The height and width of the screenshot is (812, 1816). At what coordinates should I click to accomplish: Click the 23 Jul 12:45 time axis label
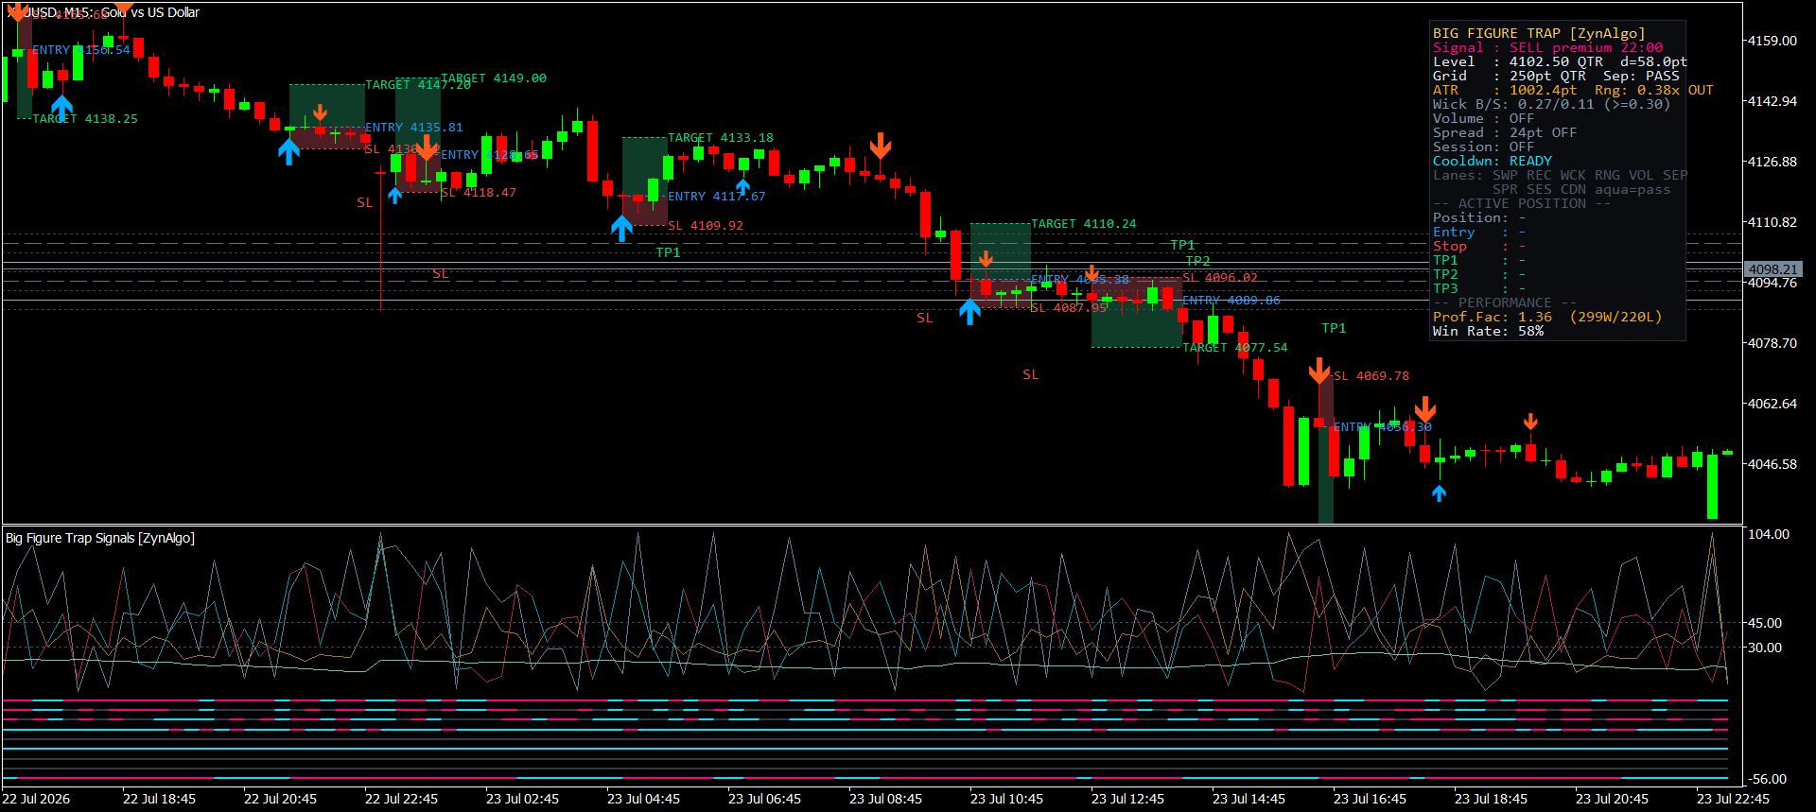point(1127,799)
